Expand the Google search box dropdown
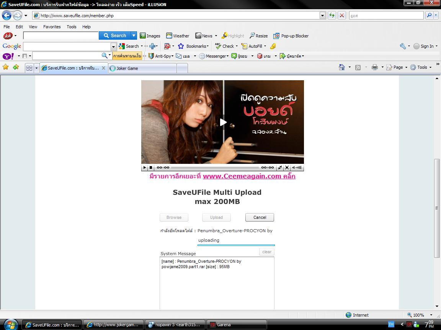The image size is (441, 330). (x=113, y=46)
